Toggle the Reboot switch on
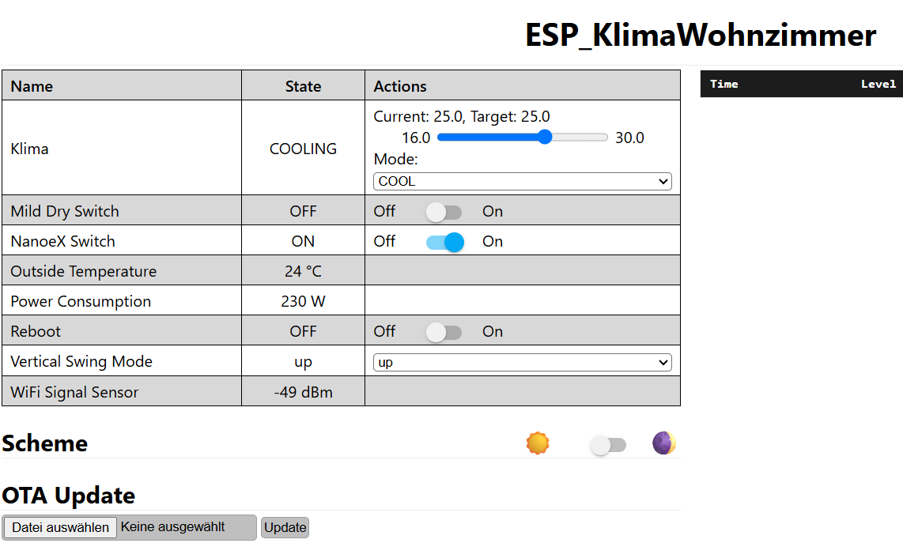 pyautogui.click(x=444, y=332)
